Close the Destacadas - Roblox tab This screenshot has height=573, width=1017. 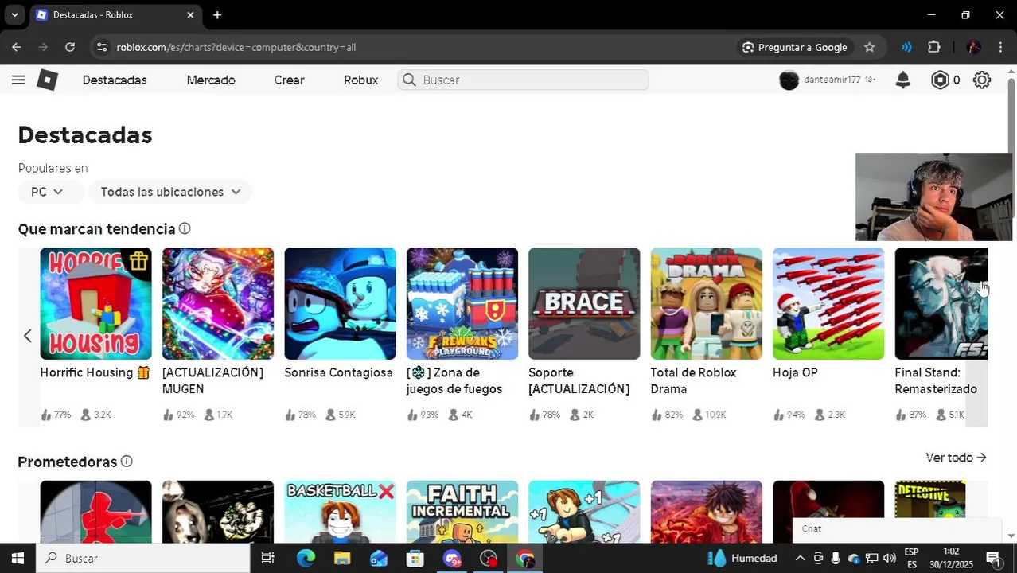point(190,15)
